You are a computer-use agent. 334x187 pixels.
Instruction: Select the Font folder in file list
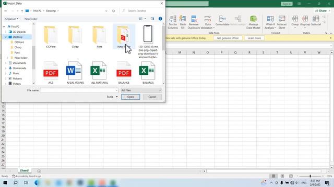(x=99, y=36)
